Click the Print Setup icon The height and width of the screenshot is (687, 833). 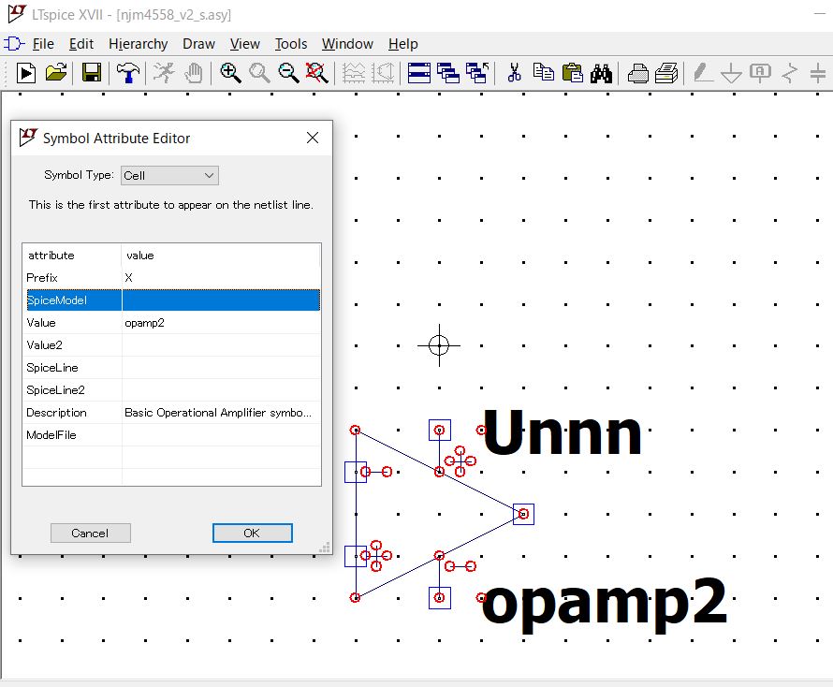tap(666, 73)
